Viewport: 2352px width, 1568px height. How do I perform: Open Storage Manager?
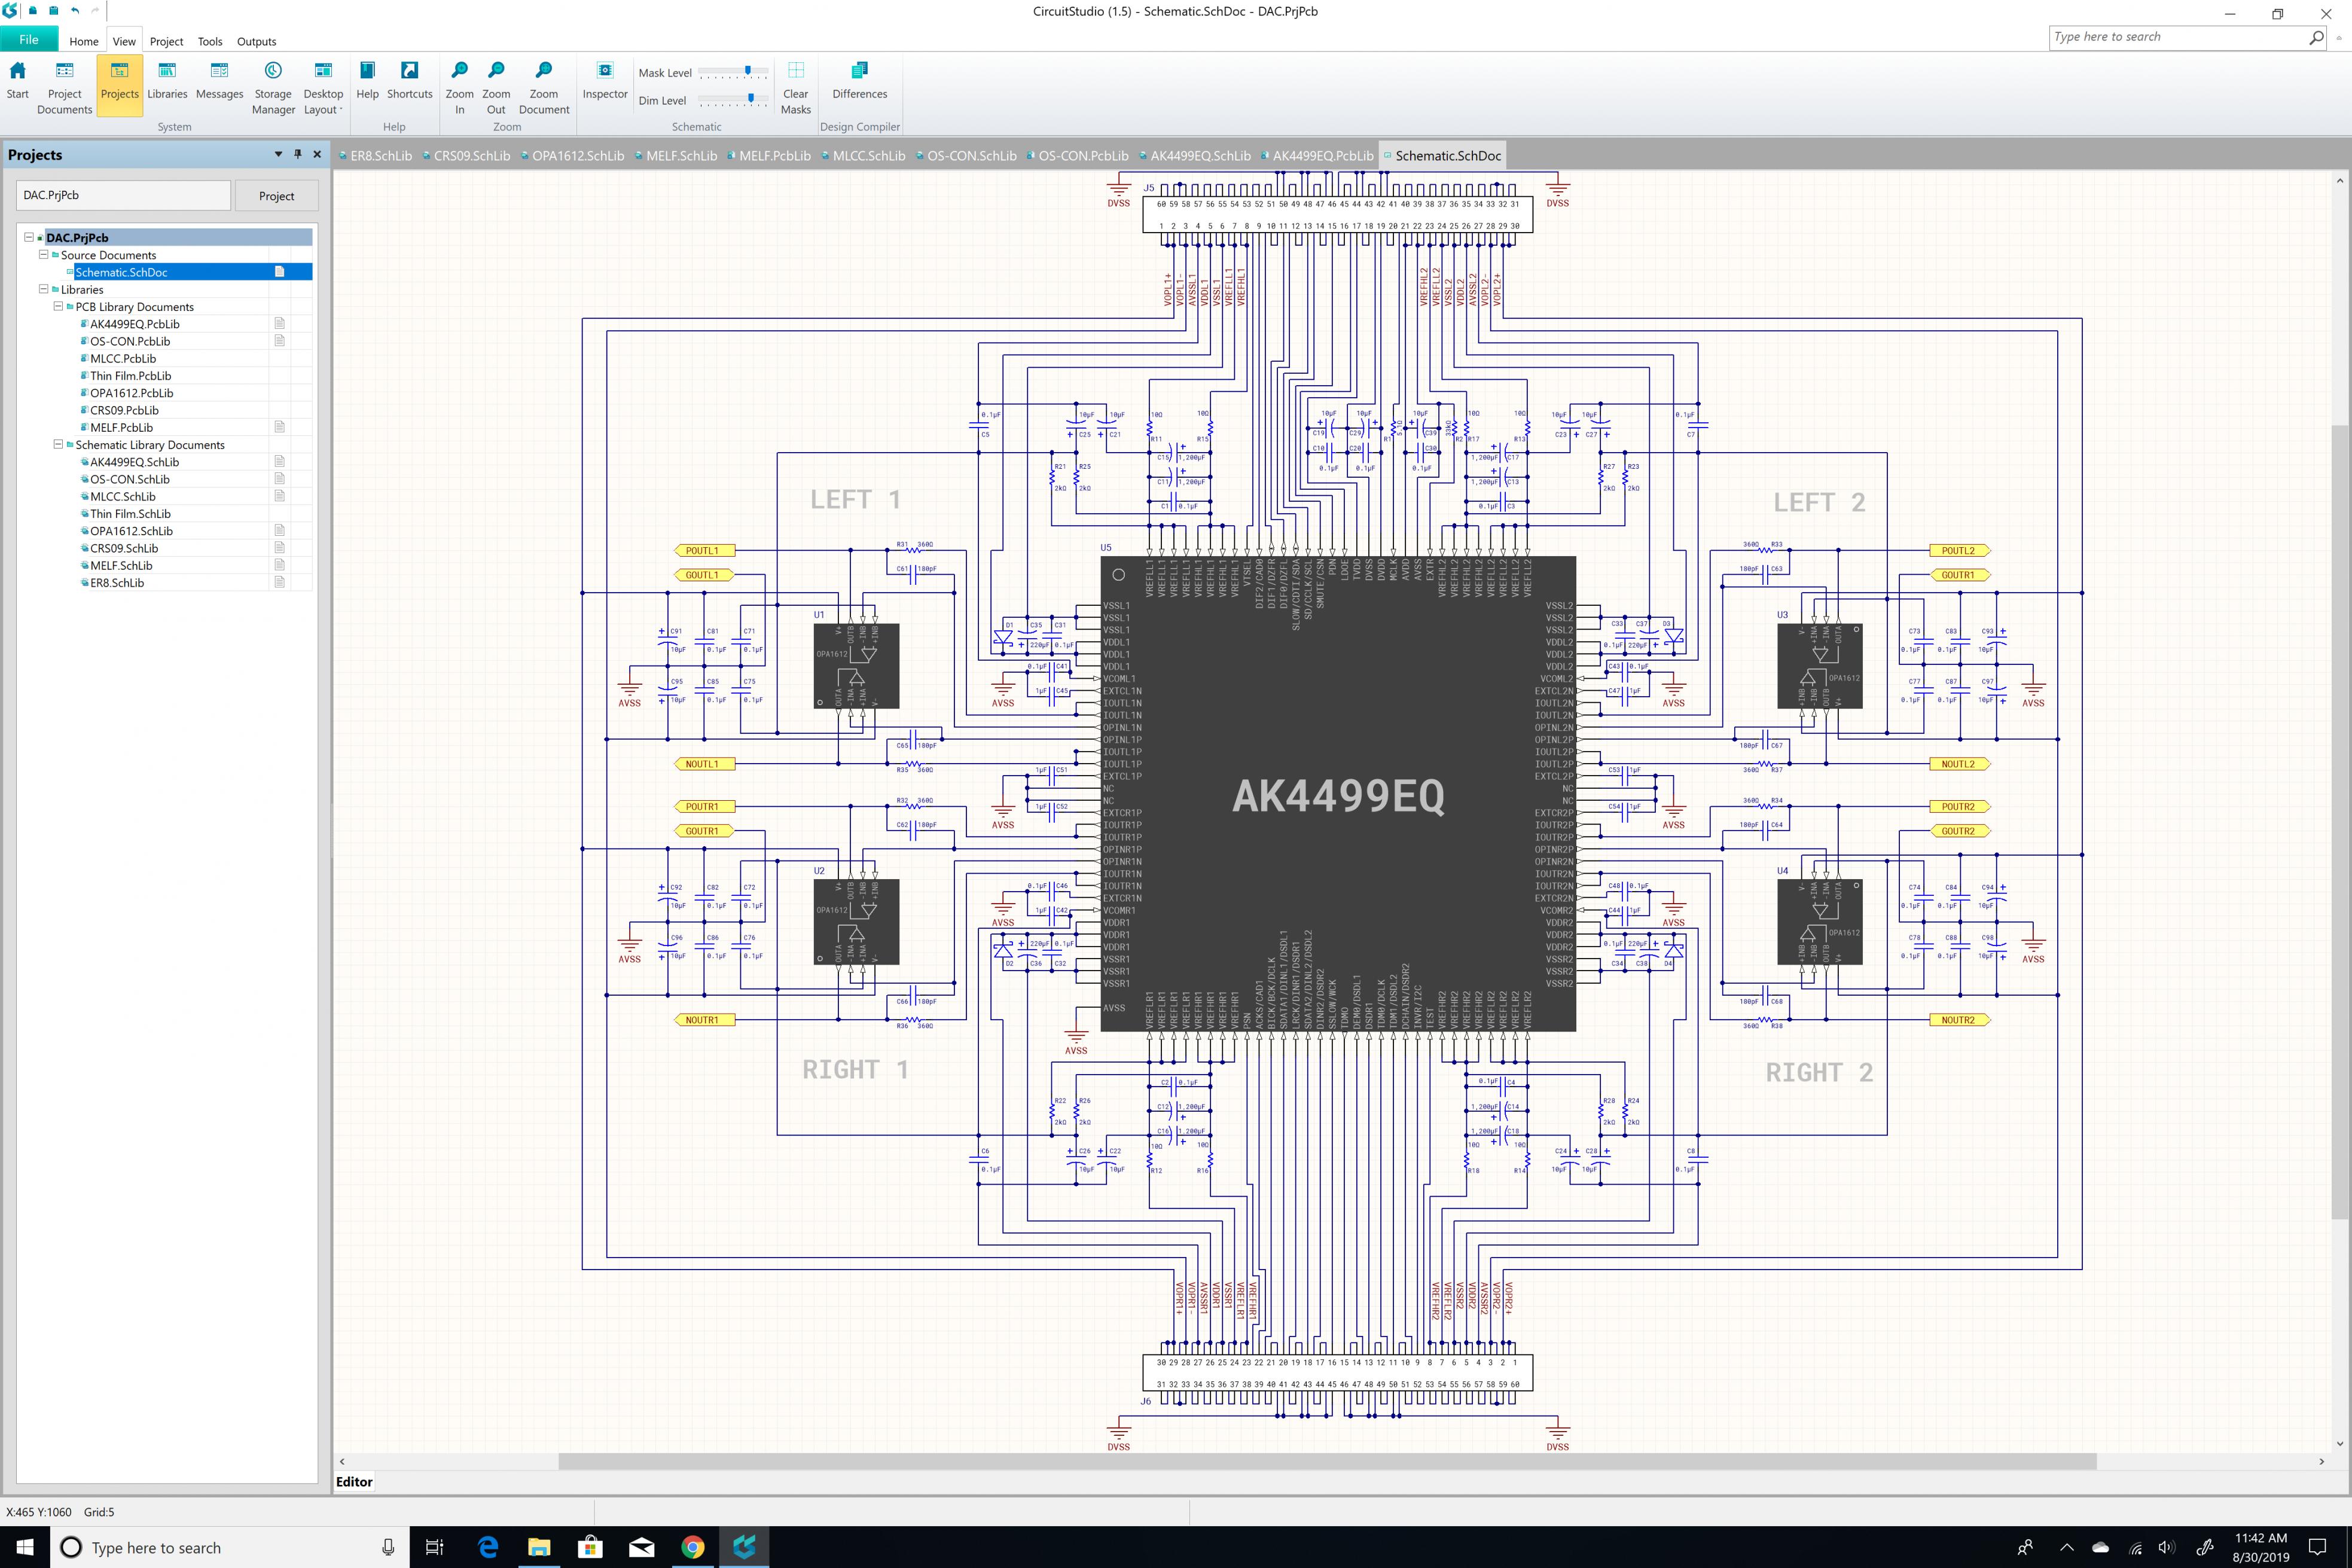273,88
